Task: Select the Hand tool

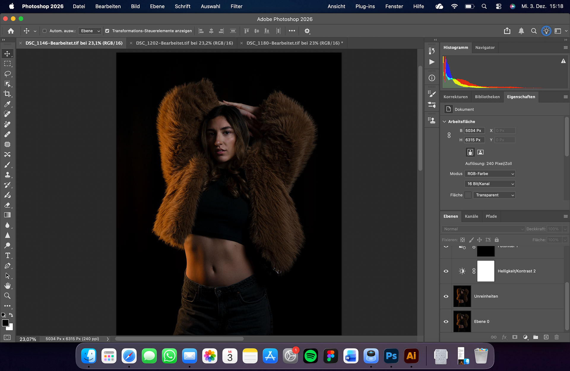Action: pyautogui.click(x=7, y=286)
